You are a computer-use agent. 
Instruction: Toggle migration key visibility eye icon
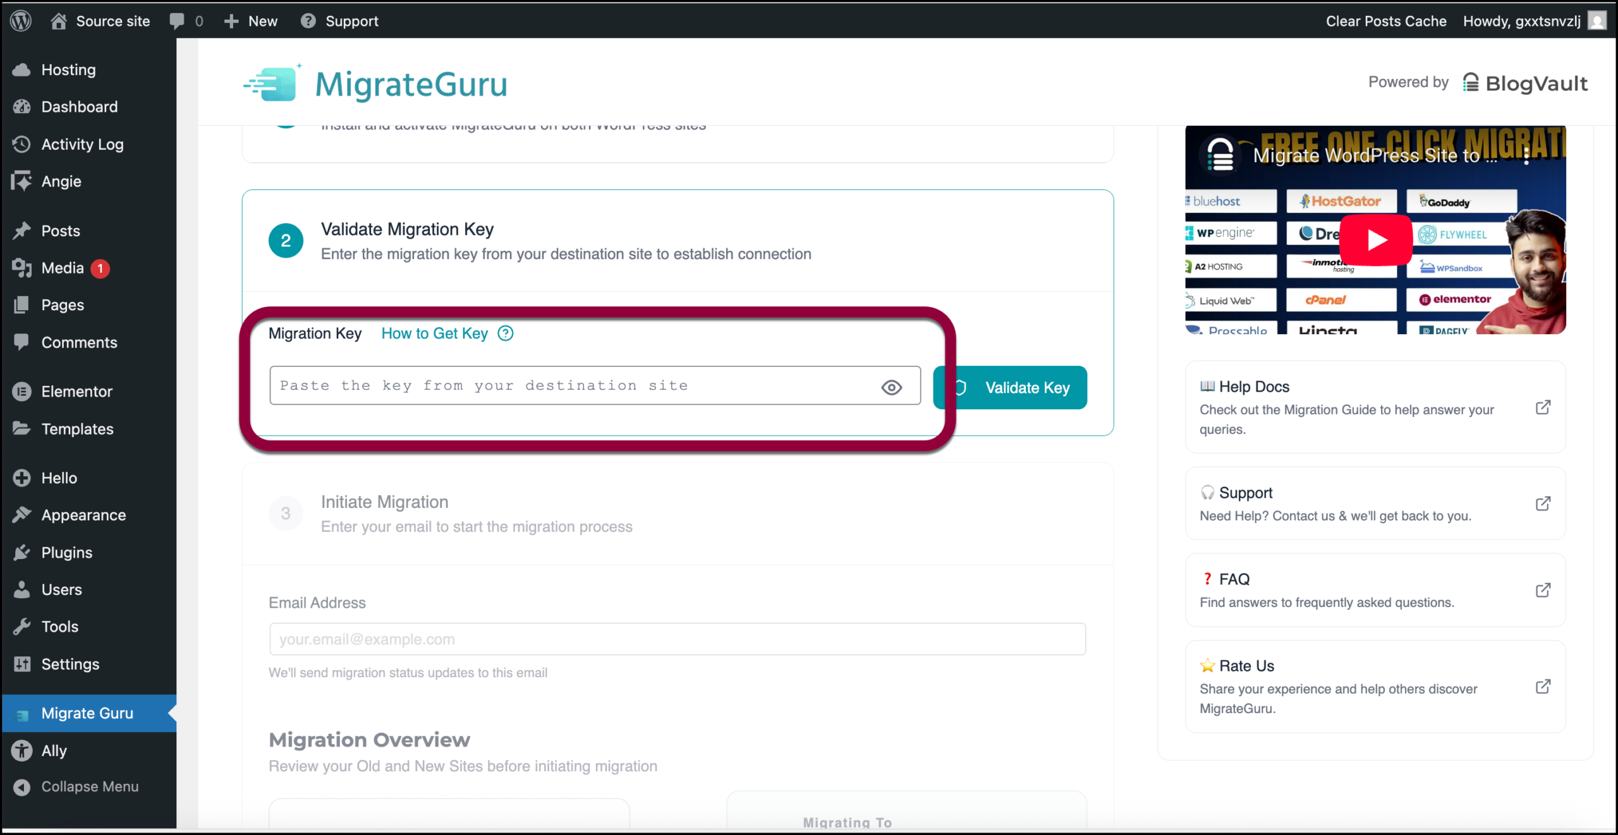[x=891, y=387]
